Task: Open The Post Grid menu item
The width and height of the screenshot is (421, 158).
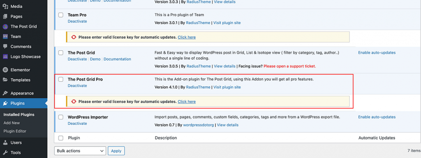Action: click(23, 27)
